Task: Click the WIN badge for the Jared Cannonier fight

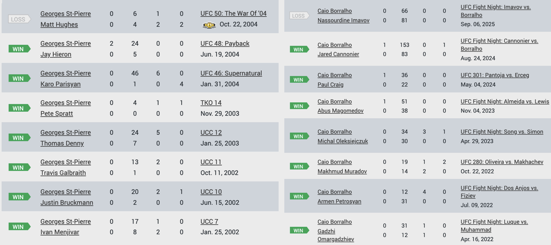Action: tap(299, 49)
